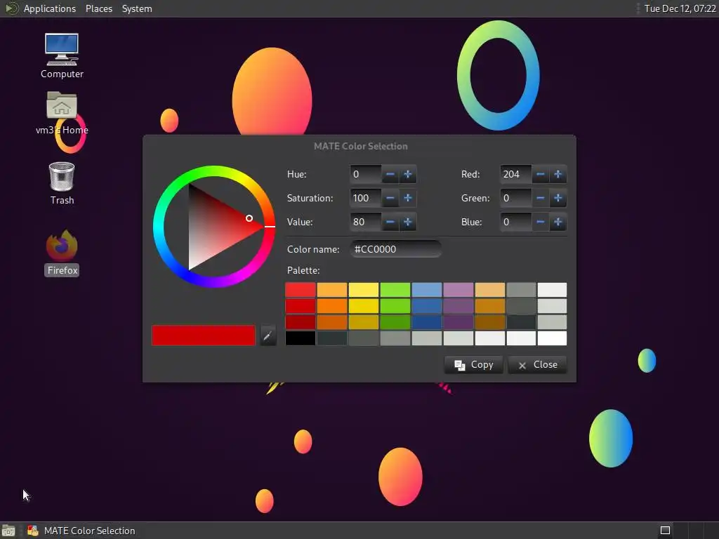Image resolution: width=719 pixels, height=539 pixels.
Task: Increase Red with the plus button
Action: click(x=558, y=175)
